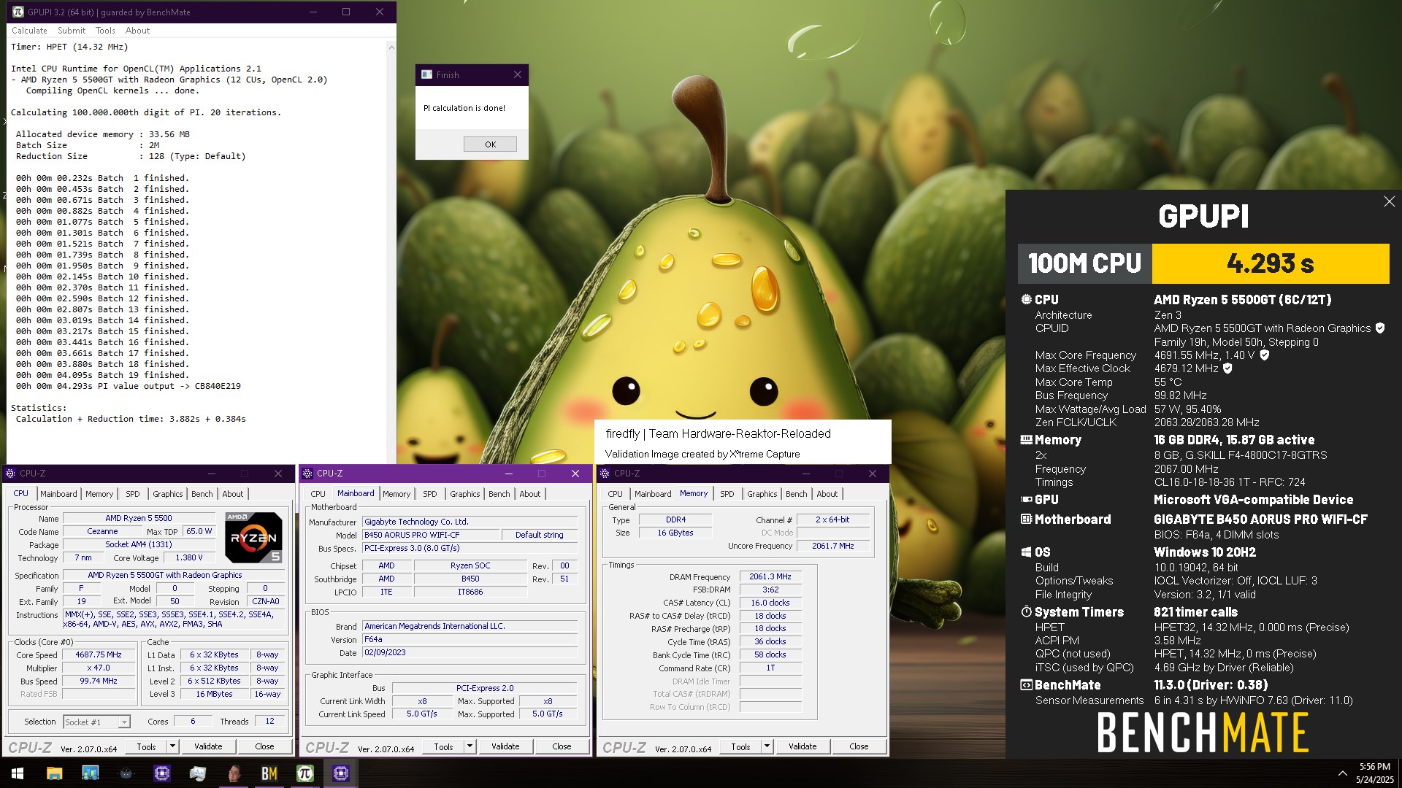The width and height of the screenshot is (1402, 788).
Task: Click OK in the Finish dialog
Action: coord(490,144)
